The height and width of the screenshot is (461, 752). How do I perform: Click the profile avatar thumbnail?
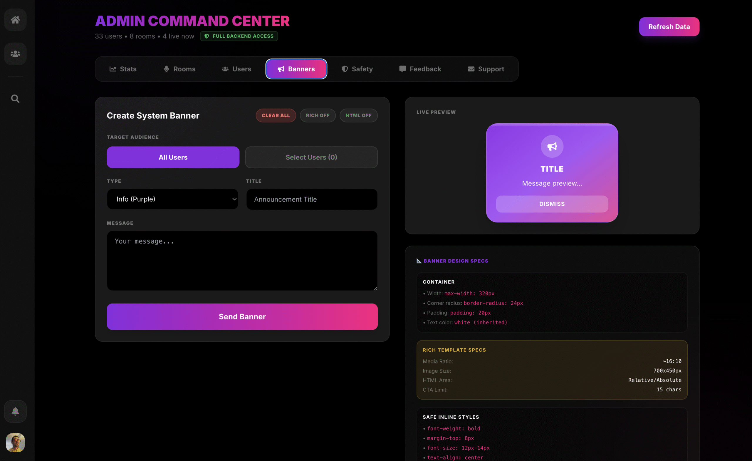(x=15, y=442)
